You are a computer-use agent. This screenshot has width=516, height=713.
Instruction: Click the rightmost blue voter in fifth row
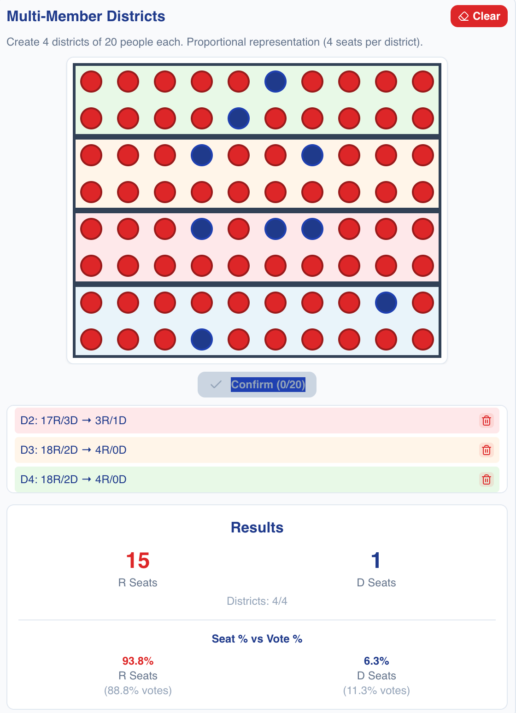click(x=312, y=229)
